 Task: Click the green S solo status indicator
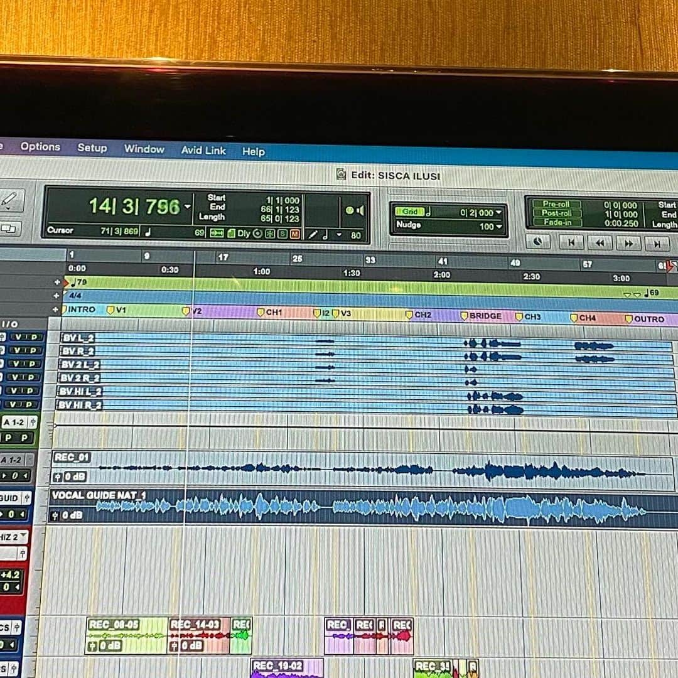(x=282, y=234)
